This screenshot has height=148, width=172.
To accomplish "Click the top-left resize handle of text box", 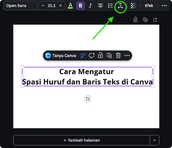I will pyautogui.click(x=22, y=67).
